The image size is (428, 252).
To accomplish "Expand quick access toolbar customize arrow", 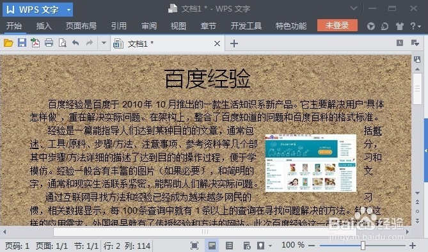I will (x=104, y=43).
